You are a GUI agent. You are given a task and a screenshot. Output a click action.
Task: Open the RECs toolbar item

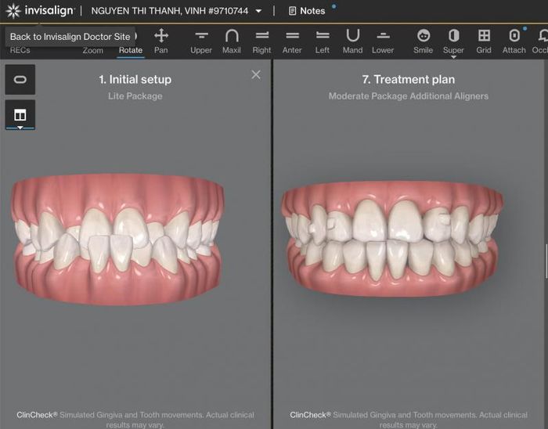point(20,50)
